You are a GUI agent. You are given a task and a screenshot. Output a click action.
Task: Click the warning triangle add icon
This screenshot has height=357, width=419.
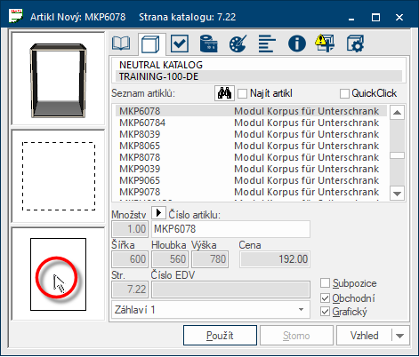(x=326, y=44)
